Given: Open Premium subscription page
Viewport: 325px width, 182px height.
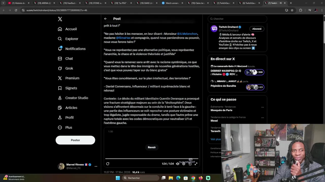Looking at the screenshot, I should pos(69,78).
